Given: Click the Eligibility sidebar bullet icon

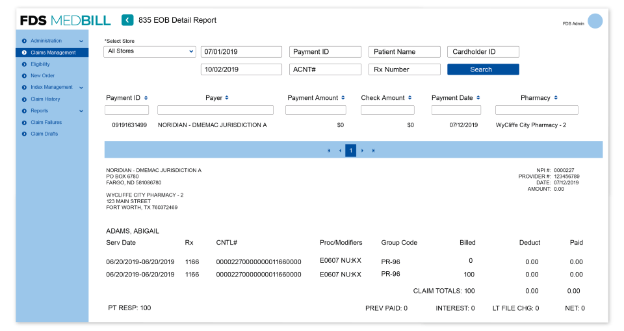Looking at the screenshot, I should click(24, 64).
